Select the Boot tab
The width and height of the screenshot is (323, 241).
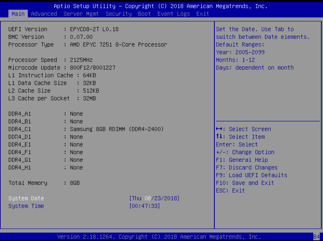coord(144,14)
